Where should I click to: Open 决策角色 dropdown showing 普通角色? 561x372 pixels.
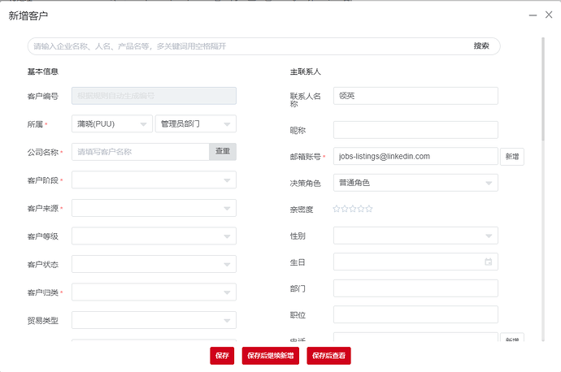point(415,183)
